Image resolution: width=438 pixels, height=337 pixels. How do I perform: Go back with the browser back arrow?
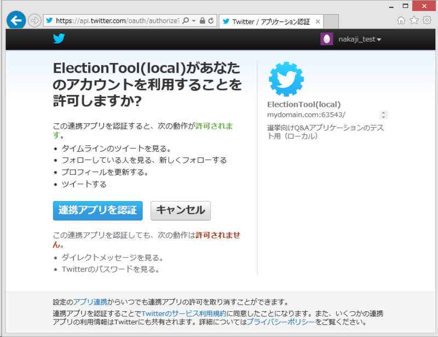(16, 20)
